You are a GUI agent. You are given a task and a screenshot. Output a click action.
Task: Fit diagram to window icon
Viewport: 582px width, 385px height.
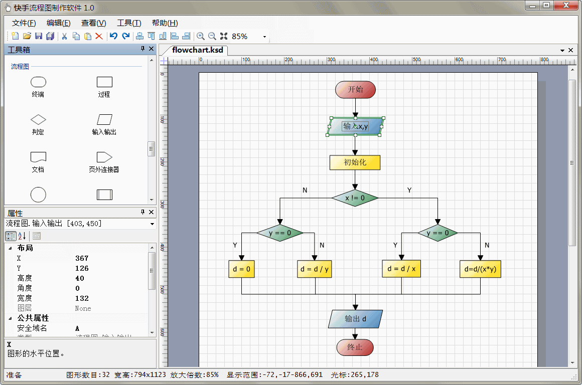tap(223, 36)
